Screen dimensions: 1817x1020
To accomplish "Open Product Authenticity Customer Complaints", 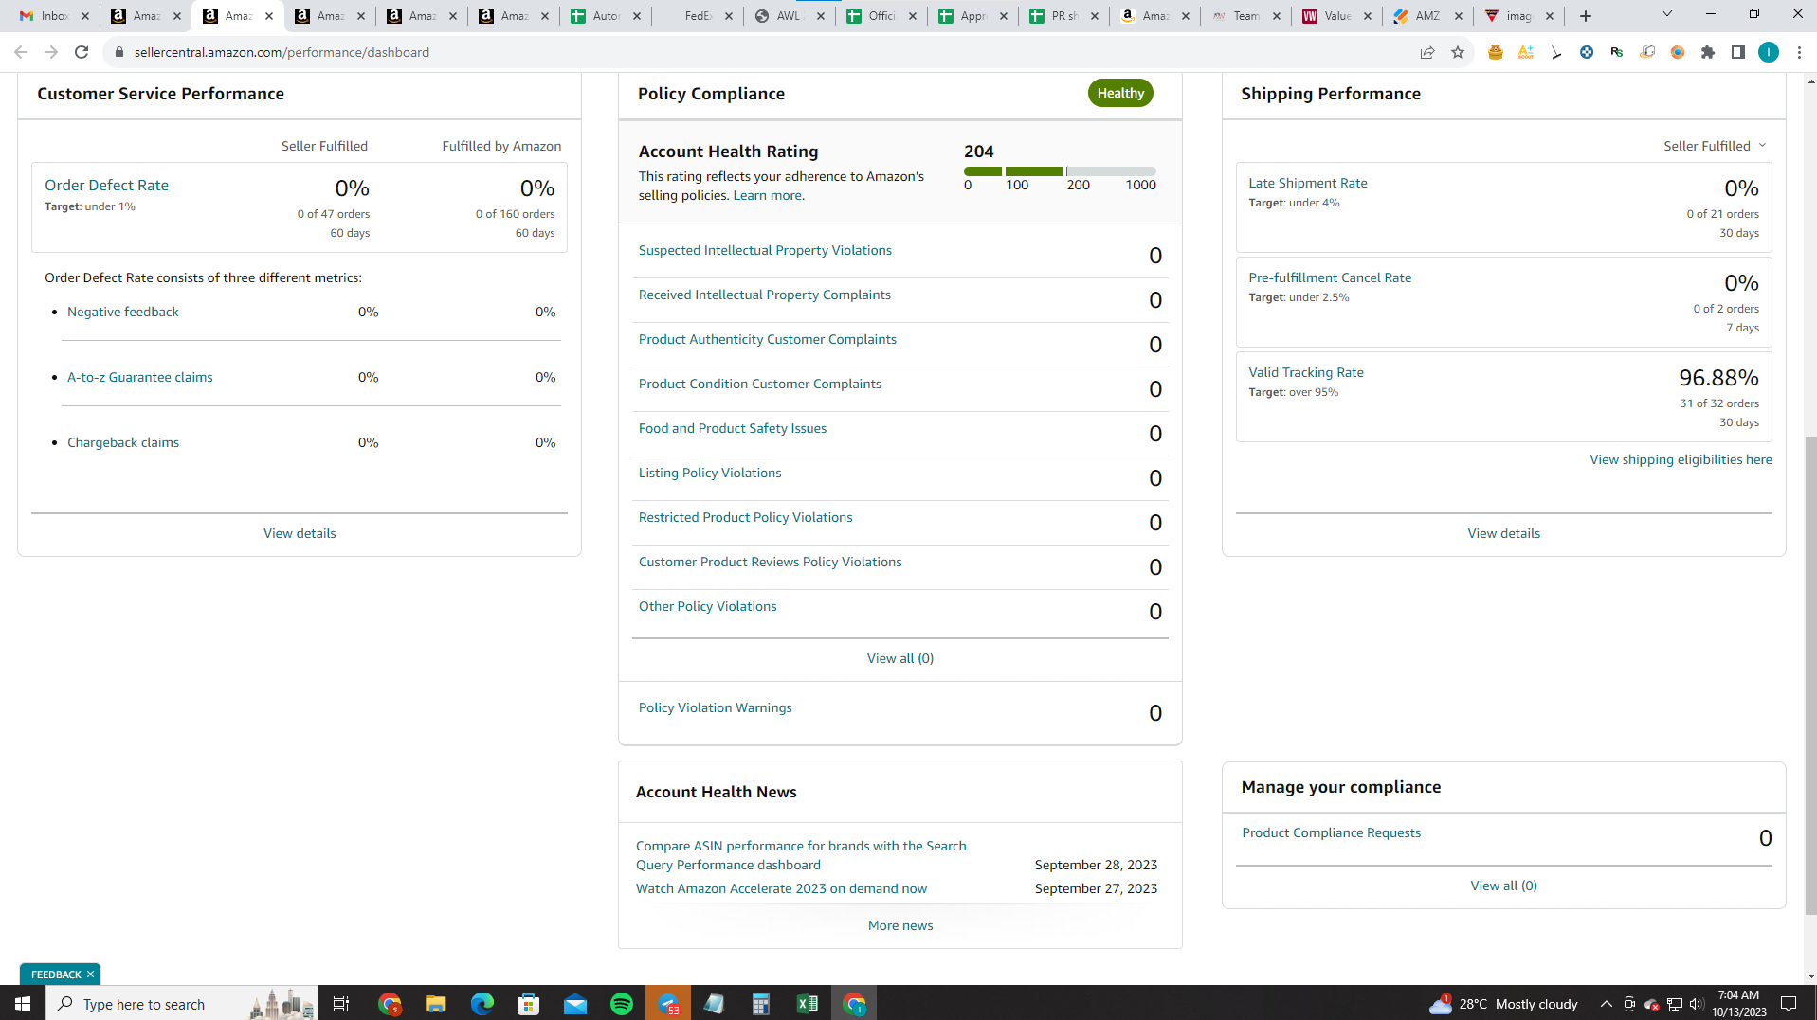I will tap(767, 339).
